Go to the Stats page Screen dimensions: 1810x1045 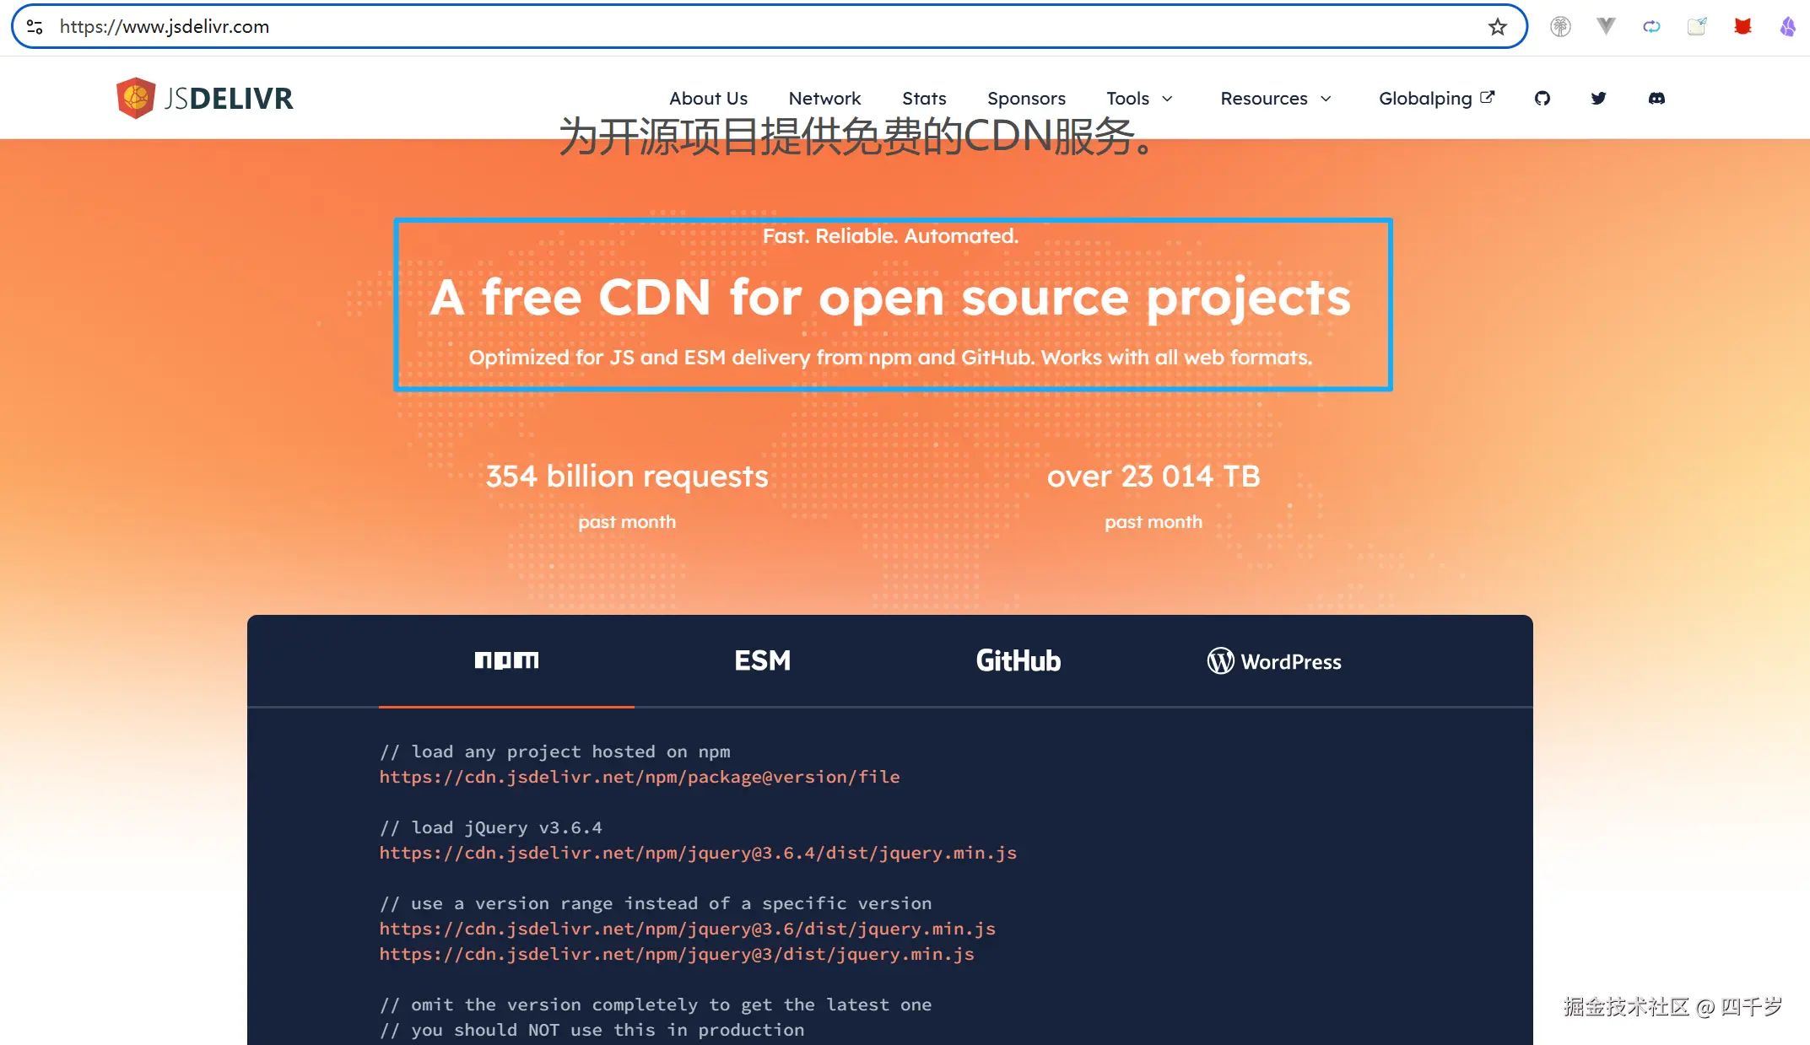click(x=924, y=99)
